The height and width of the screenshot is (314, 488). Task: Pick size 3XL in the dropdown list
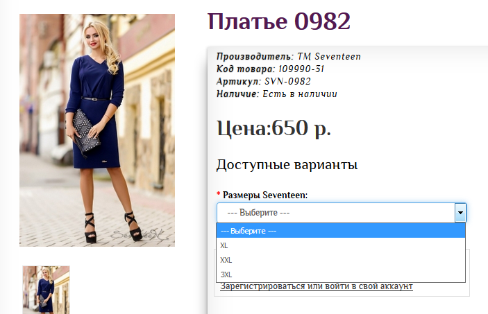point(226,274)
